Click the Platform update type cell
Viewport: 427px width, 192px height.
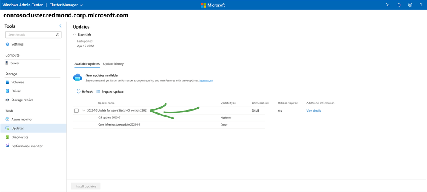pos(226,118)
